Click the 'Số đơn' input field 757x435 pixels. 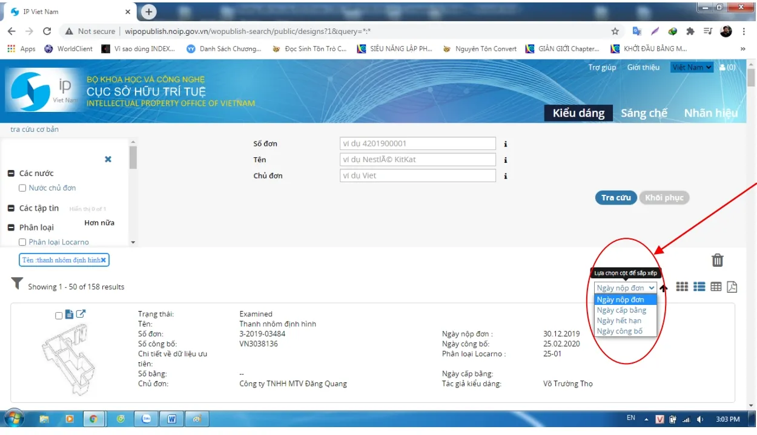point(417,143)
